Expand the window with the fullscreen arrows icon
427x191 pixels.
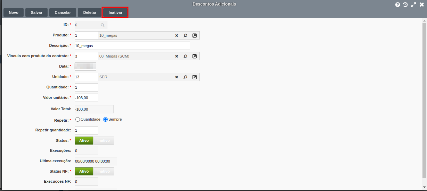coord(413,5)
